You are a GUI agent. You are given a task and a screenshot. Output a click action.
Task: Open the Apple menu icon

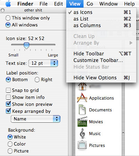click(x=8, y=4)
